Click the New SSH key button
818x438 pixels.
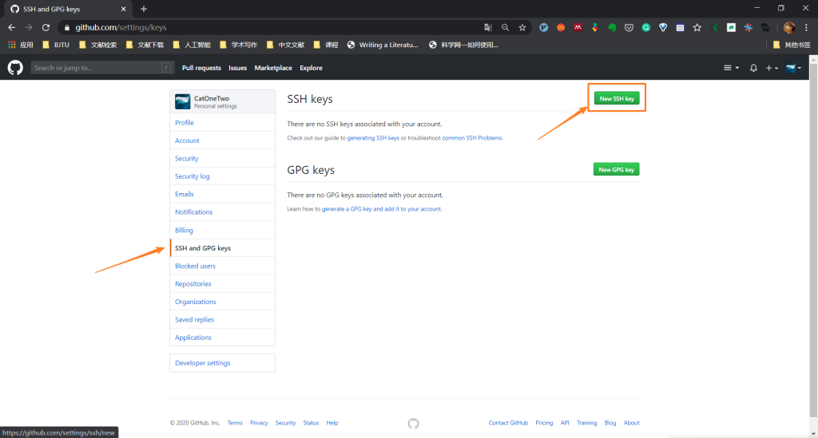pyautogui.click(x=617, y=98)
